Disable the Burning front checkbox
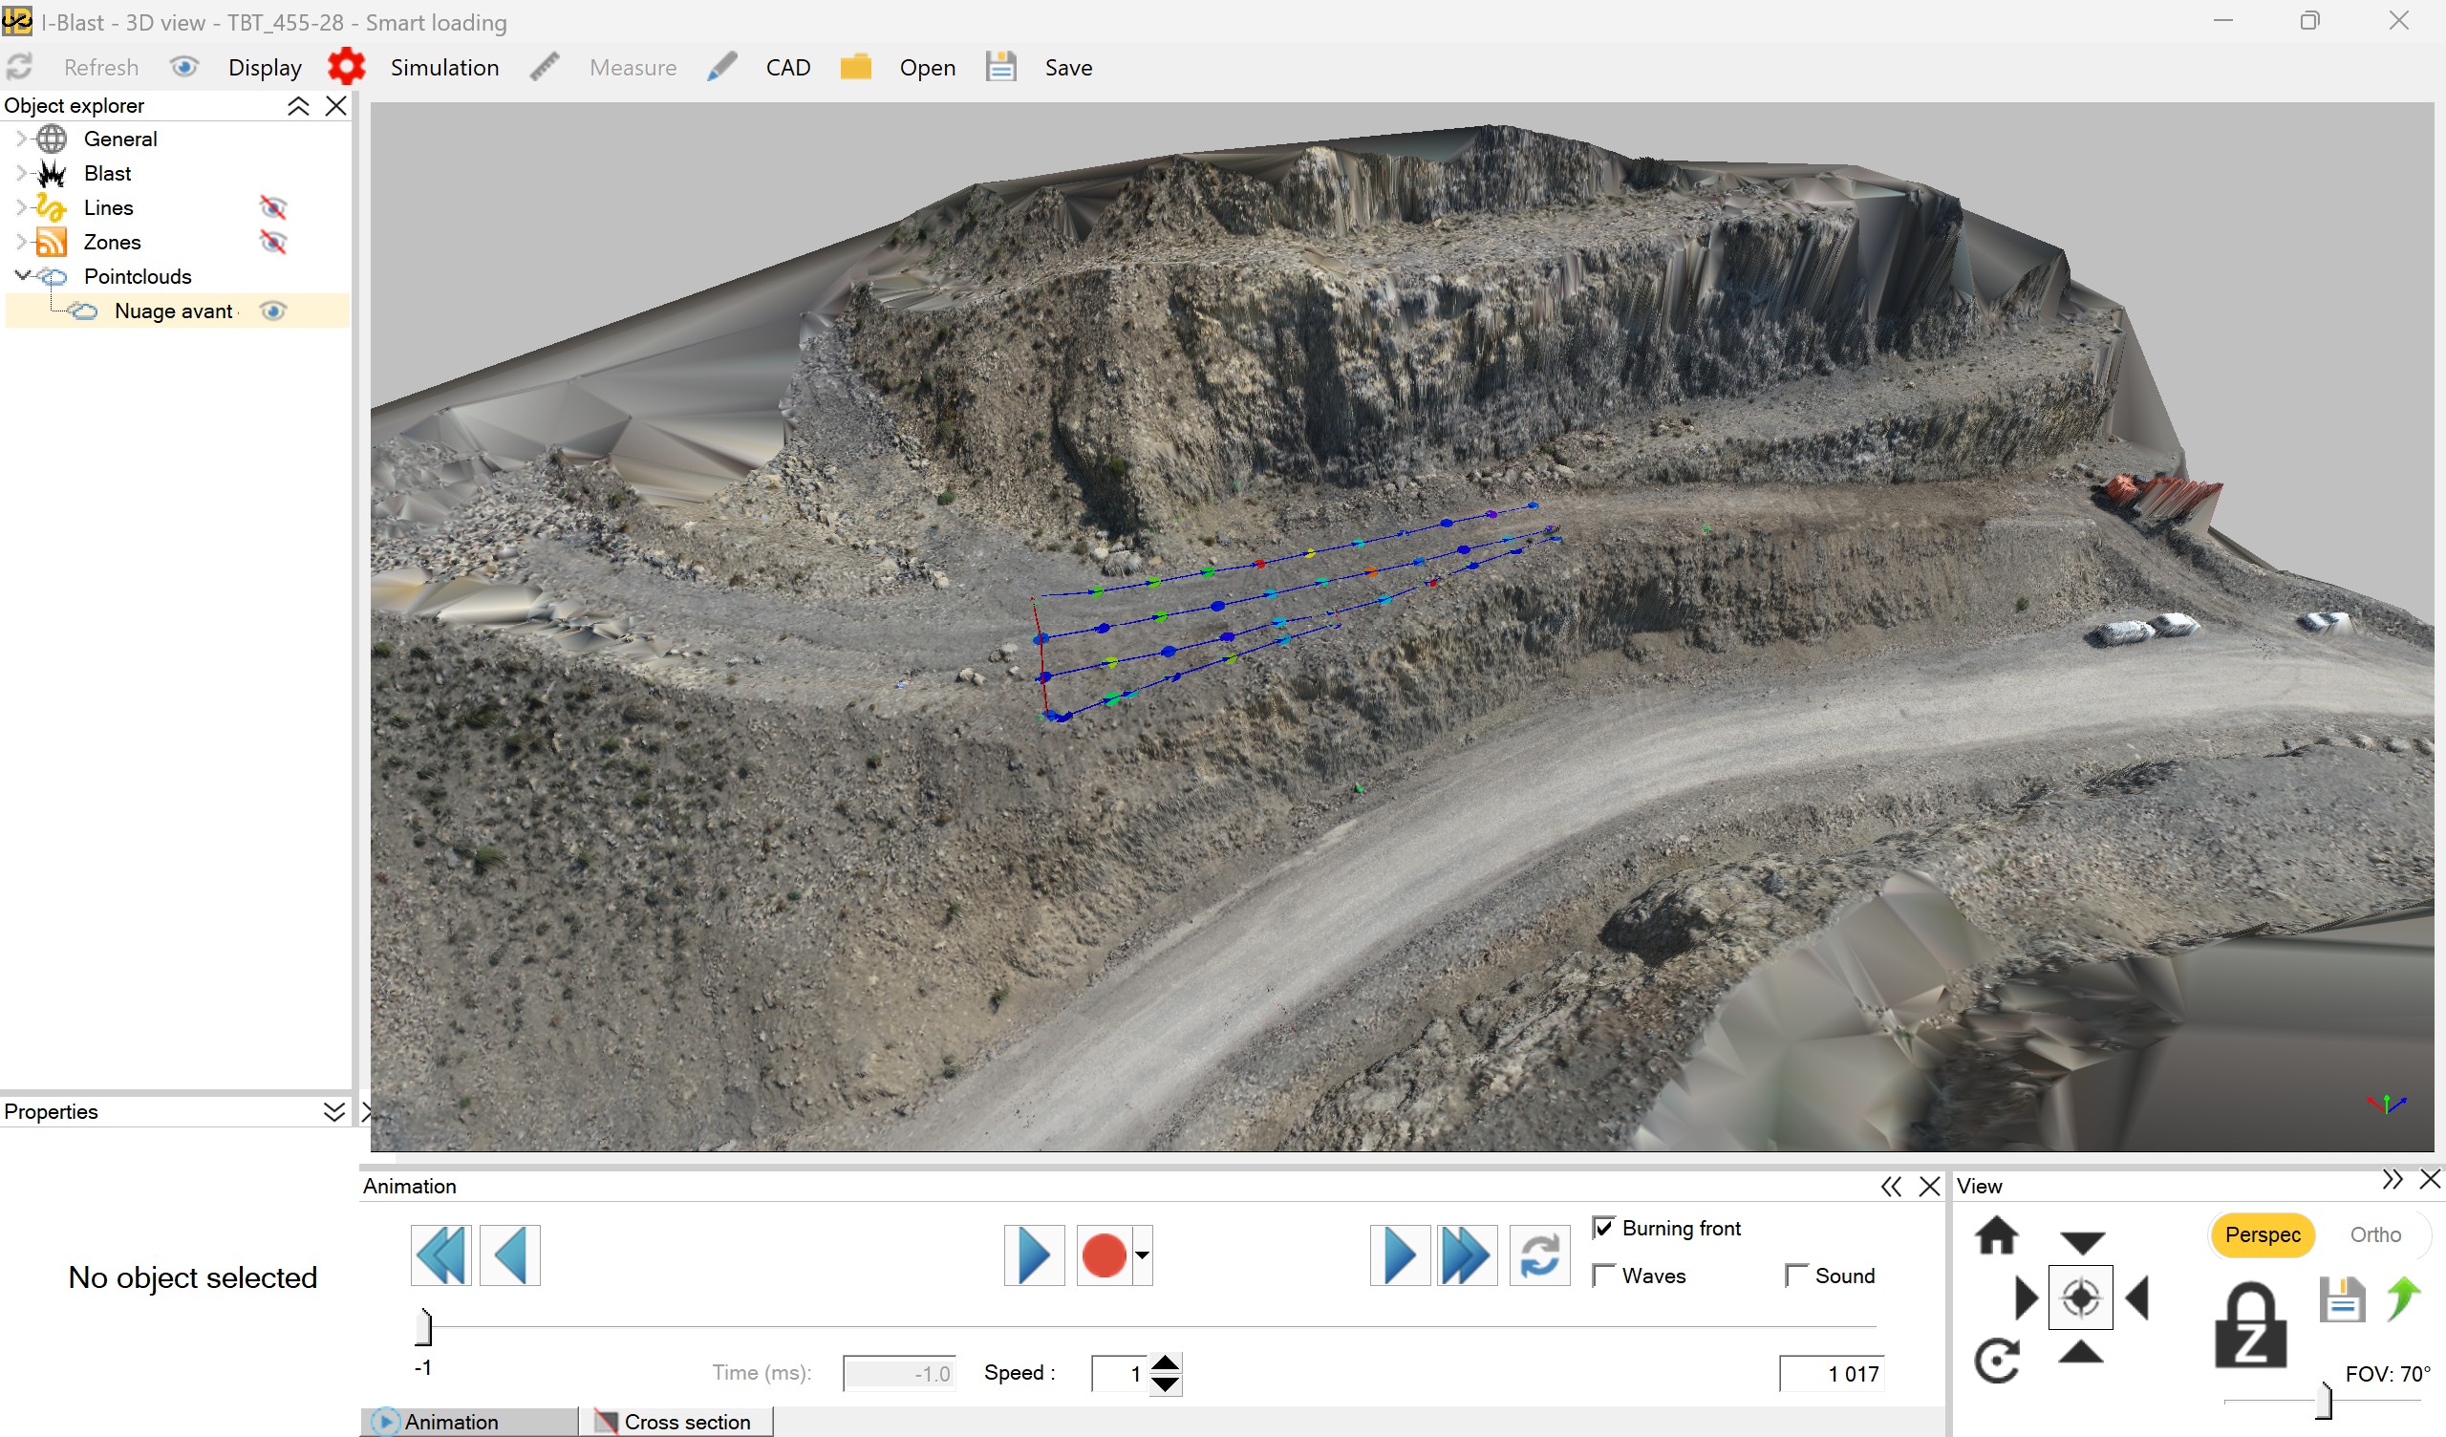 point(1603,1226)
